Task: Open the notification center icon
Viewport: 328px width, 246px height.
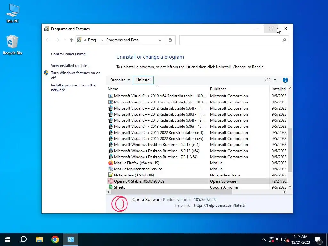Action: (318, 240)
